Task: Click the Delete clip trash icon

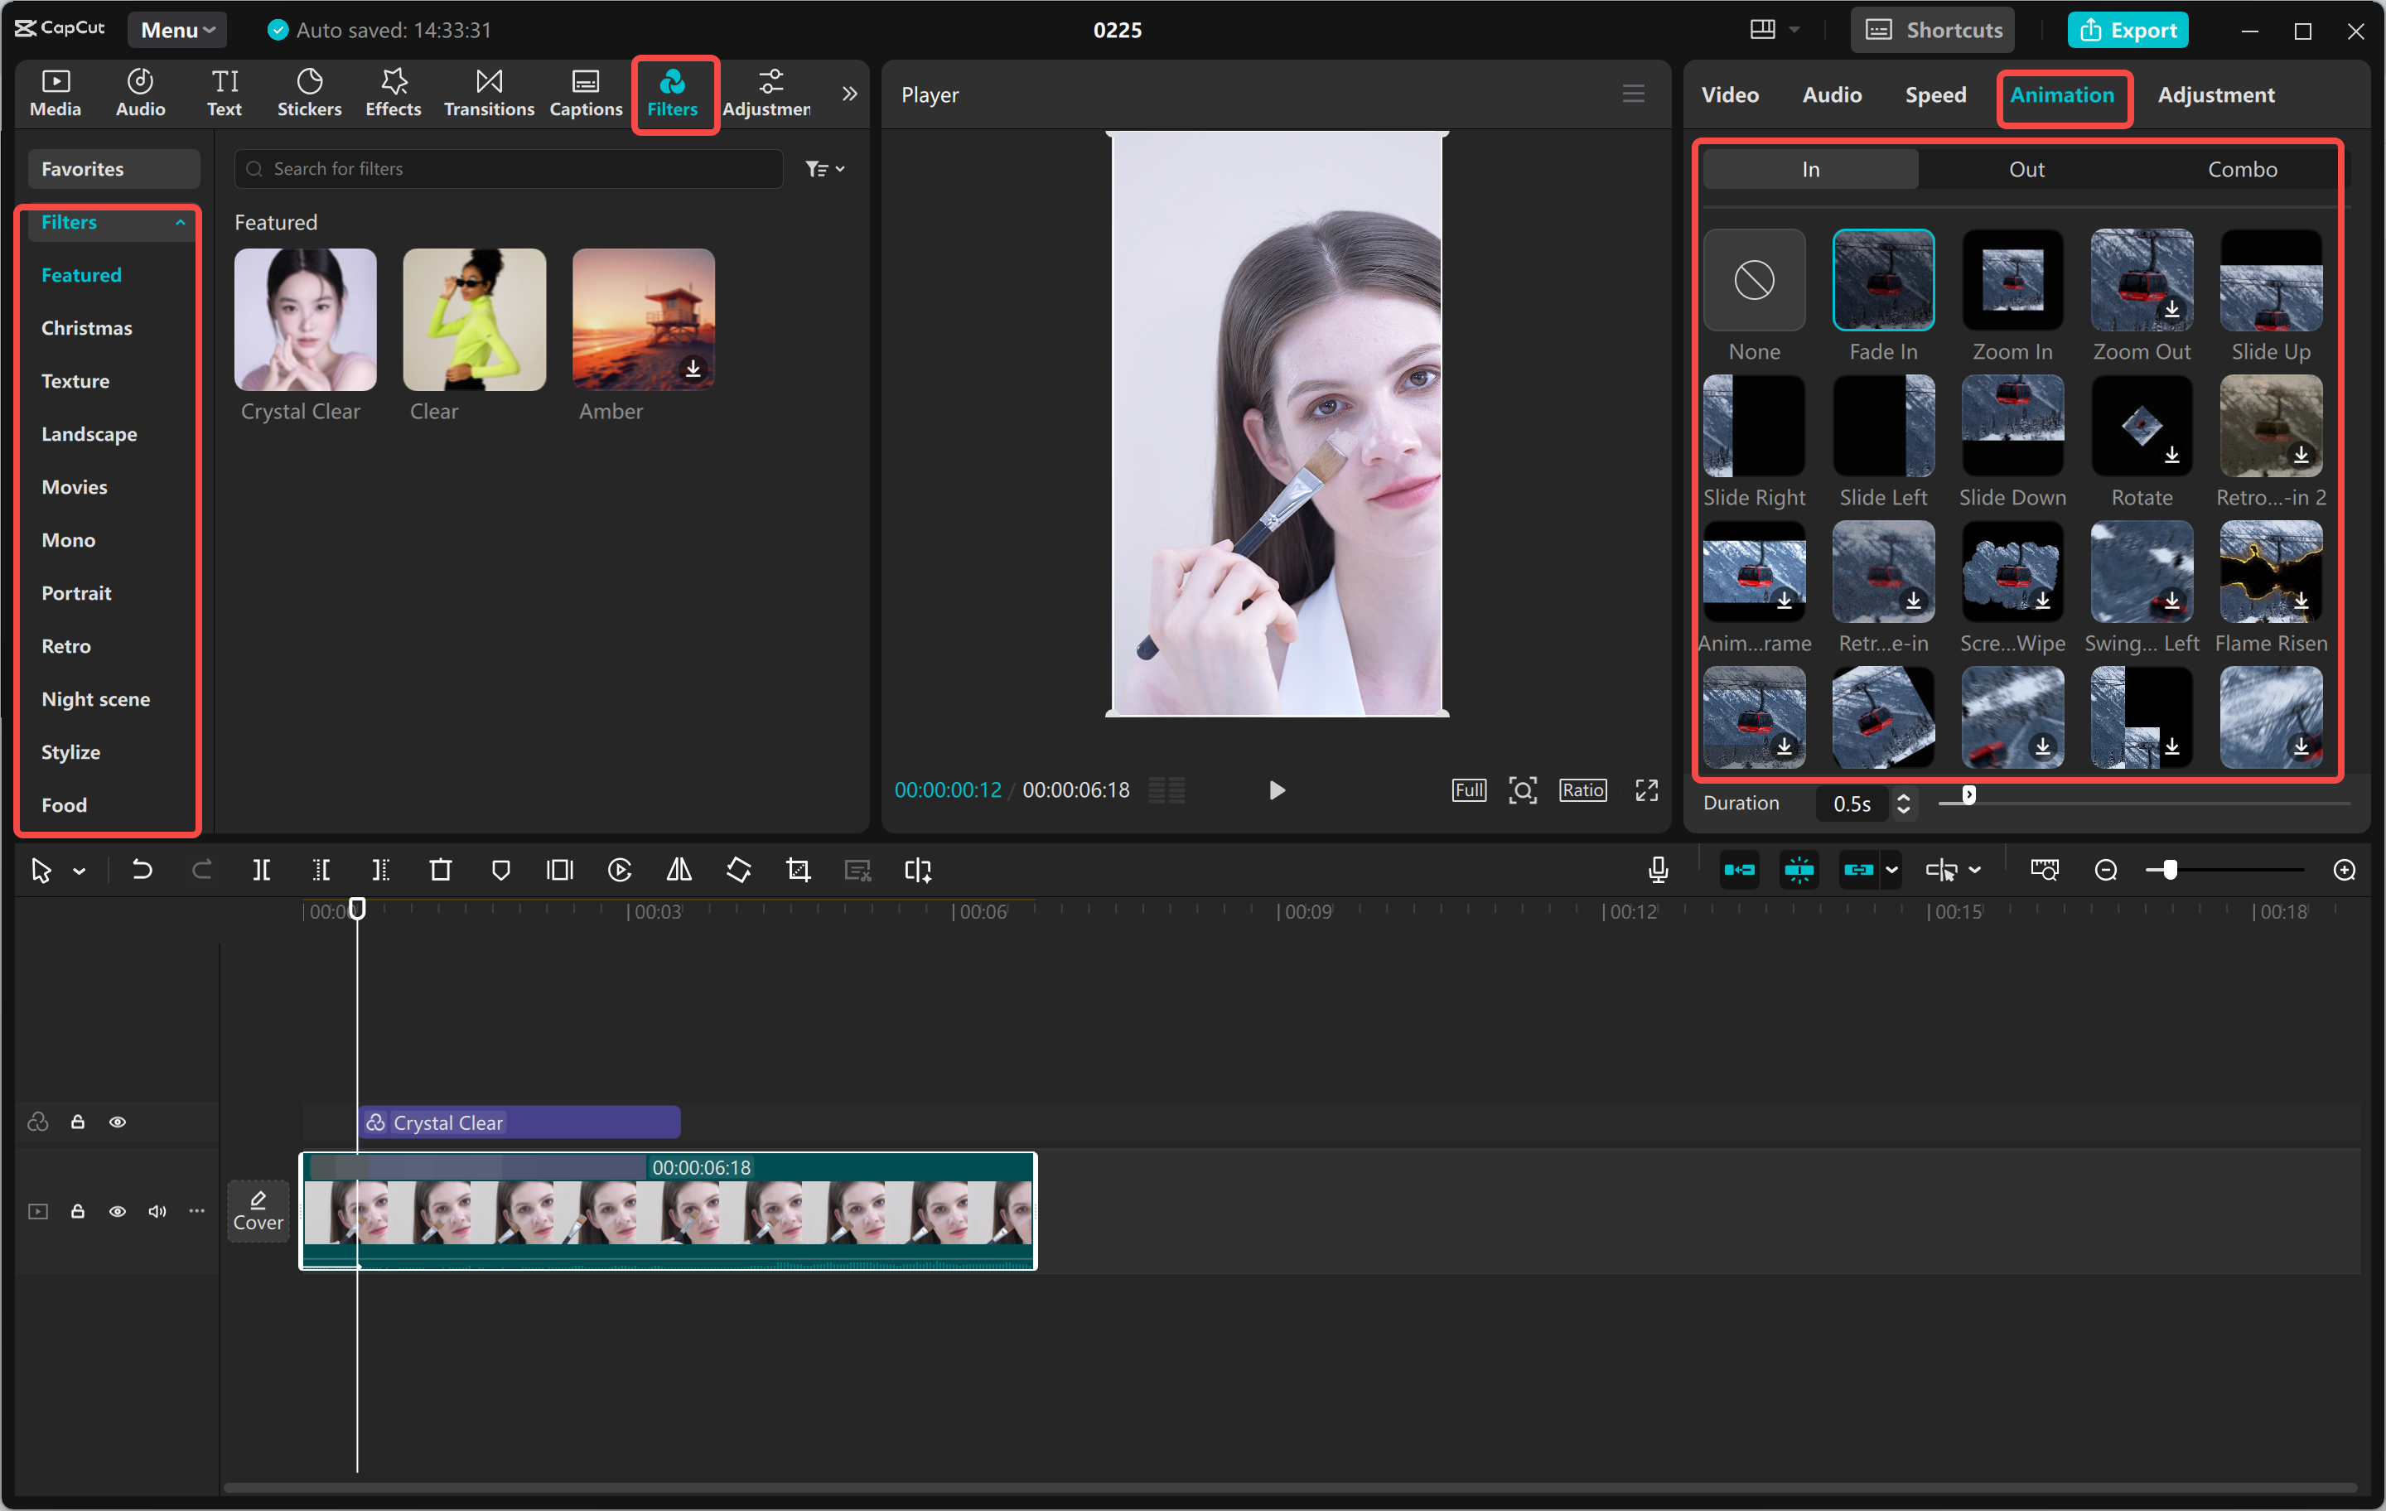Action: click(x=441, y=870)
